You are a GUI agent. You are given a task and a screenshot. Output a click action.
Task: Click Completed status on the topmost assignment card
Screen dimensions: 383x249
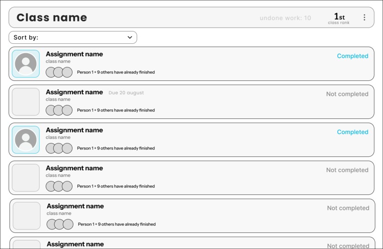pyautogui.click(x=353, y=56)
